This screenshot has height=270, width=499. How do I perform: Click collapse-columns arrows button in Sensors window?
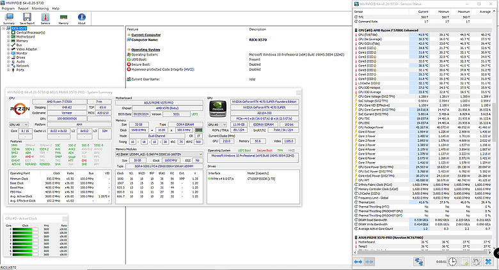[x=369, y=262]
